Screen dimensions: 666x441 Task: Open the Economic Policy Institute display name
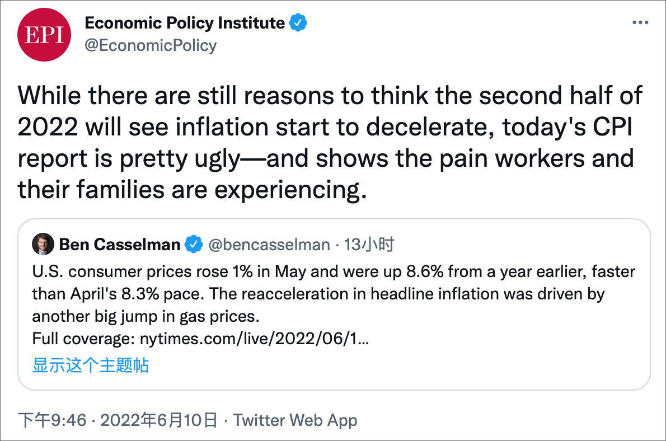[x=185, y=23]
